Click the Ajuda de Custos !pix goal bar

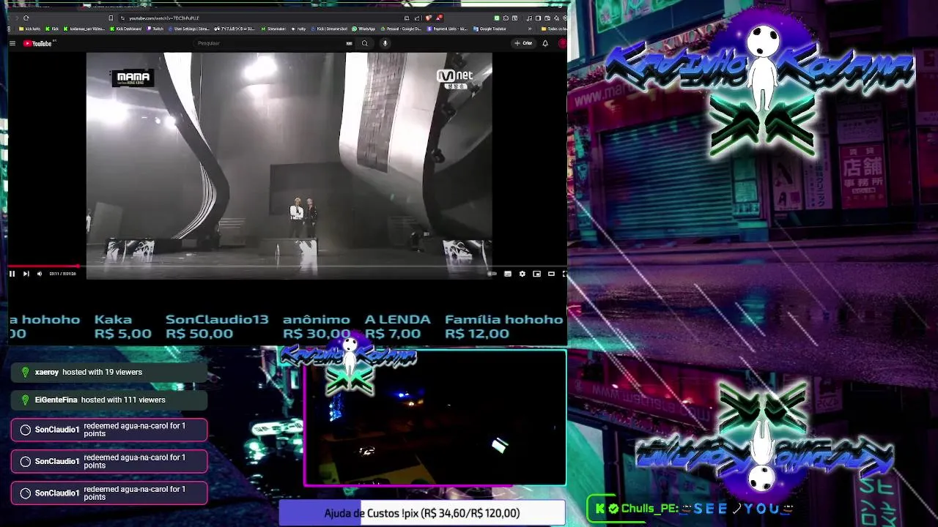tap(422, 513)
